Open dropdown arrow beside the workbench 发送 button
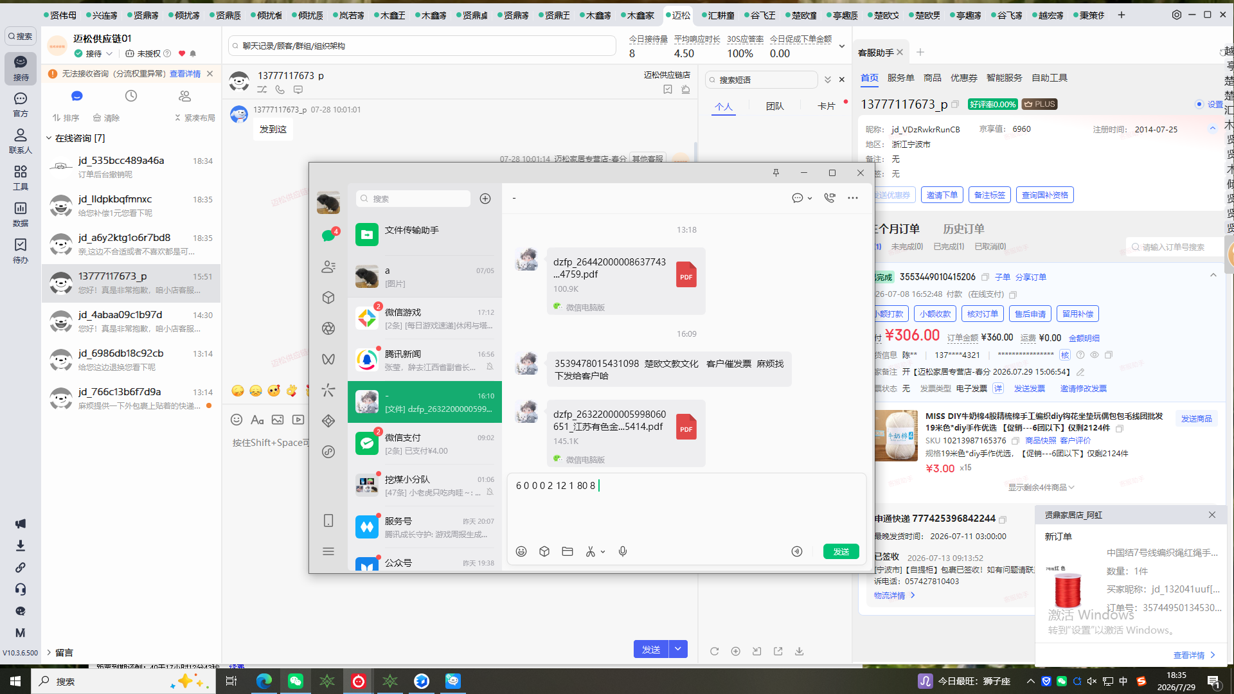 point(678,650)
